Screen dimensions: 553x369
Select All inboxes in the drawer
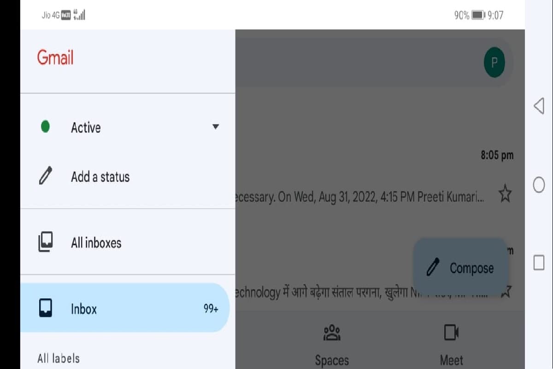pos(96,243)
